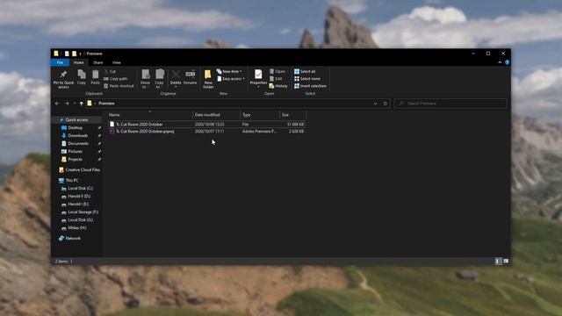Click Select none in the ribbon
Viewport: 562px width, 316px height.
pos(307,79)
